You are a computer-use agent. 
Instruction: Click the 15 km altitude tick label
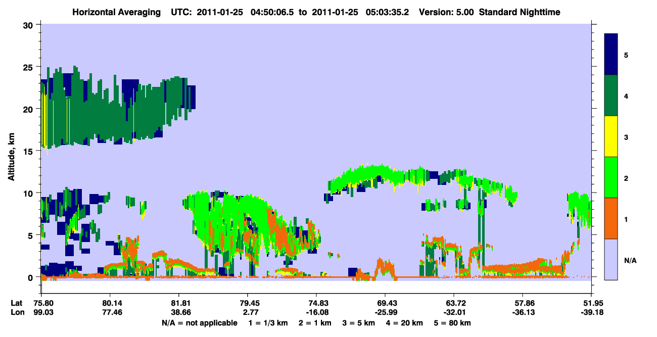tap(29, 151)
